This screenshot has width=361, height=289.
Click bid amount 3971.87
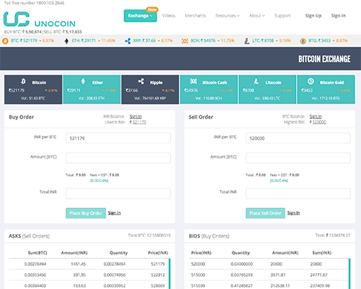coord(278,275)
